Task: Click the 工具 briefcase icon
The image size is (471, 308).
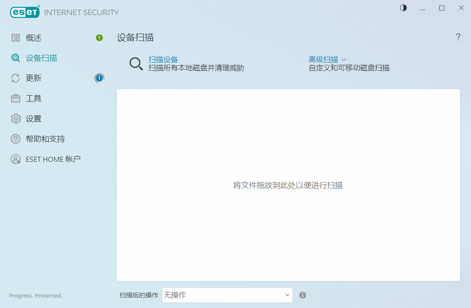Action: pos(16,98)
